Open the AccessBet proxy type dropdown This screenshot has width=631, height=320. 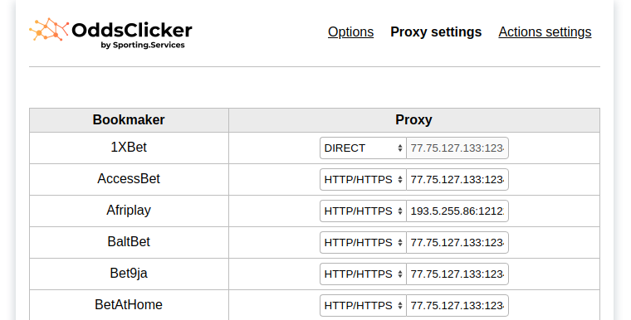tap(363, 179)
